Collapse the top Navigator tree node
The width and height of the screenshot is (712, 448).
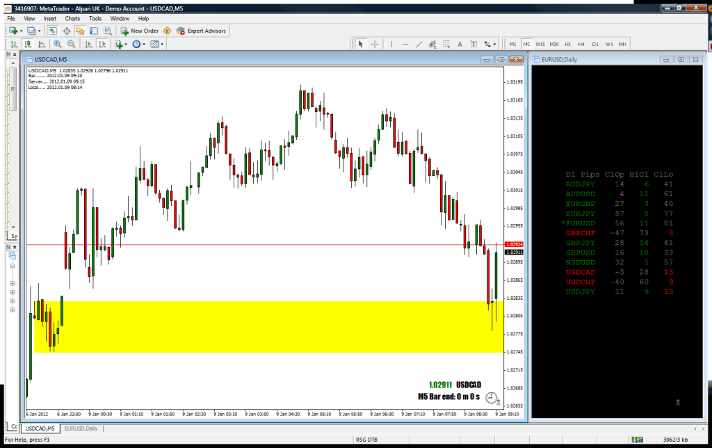(x=13, y=266)
